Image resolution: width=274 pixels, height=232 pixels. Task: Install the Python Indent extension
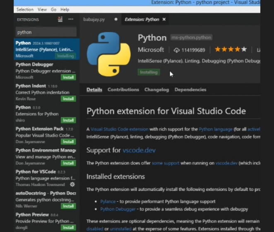[68, 99]
